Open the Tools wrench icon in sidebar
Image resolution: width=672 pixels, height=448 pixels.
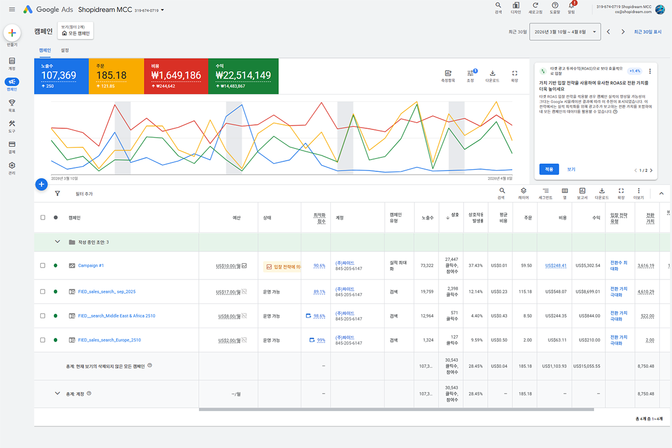click(12, 124)
